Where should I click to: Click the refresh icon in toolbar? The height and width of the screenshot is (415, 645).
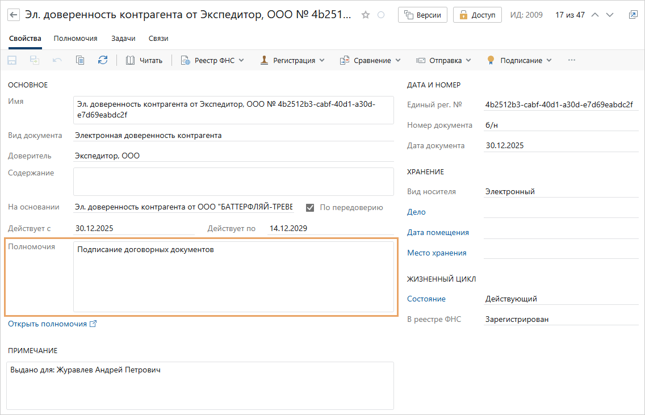click(103, 60)
